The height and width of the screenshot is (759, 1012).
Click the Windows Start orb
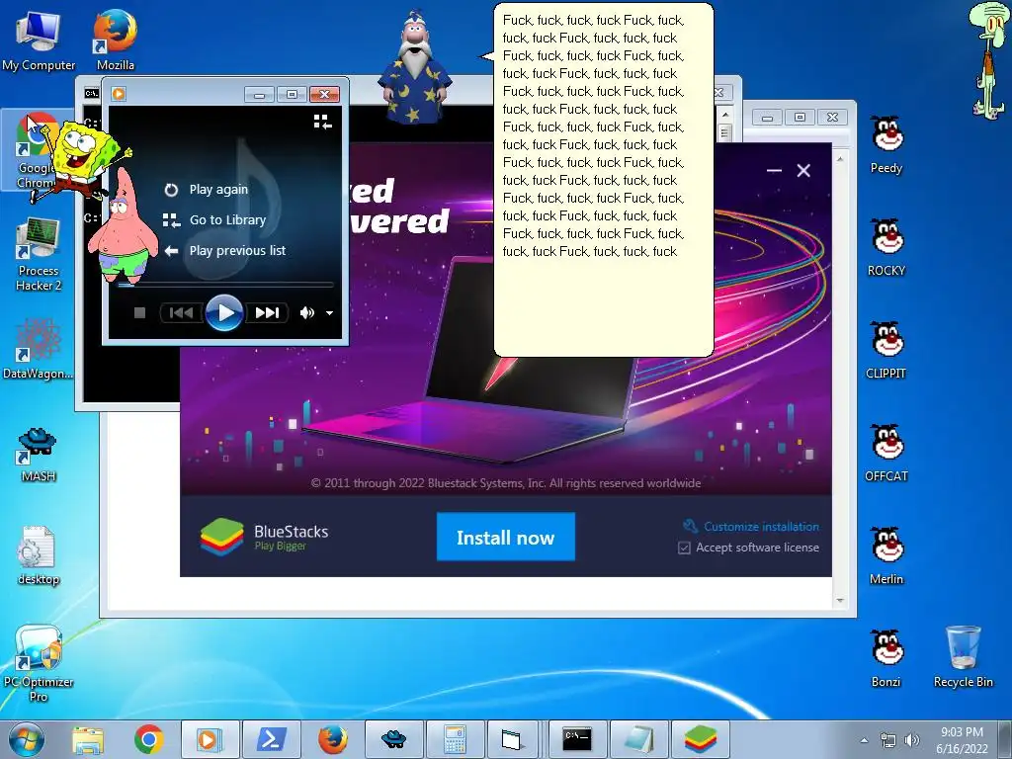27,739
